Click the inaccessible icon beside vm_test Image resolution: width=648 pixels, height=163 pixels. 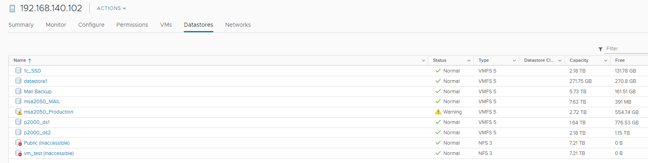click(x=18, y=153)
